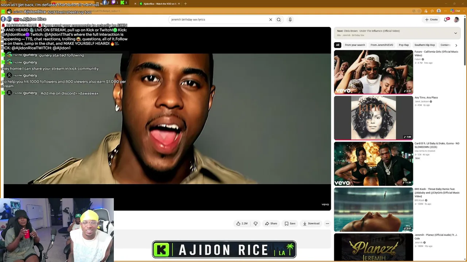Image resolution: width=467 pixels, height=262 pixels.
Task: Close the AjidonRice Kick VOD tab
Action: click(x=179, y=4)
